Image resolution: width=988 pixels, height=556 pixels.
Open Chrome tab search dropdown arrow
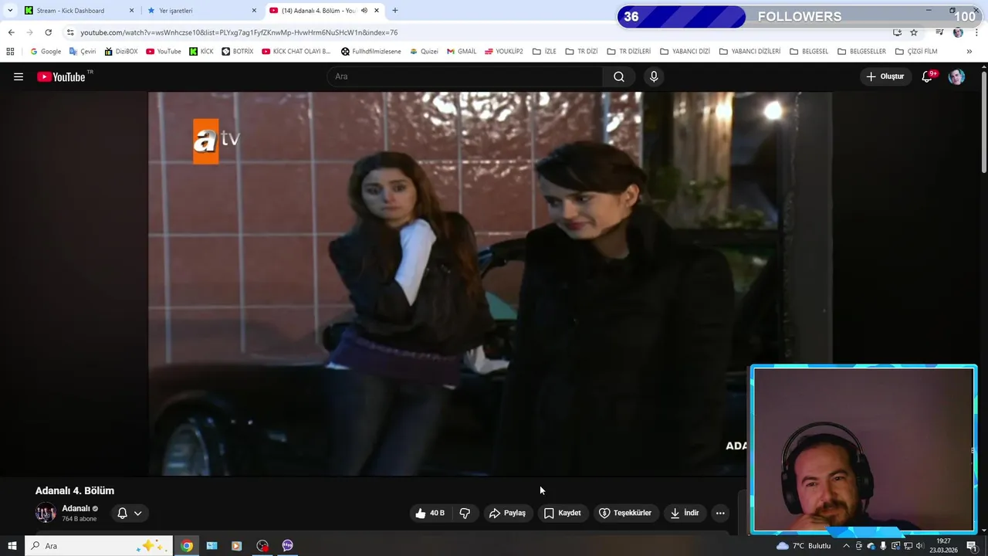point(10,11)
